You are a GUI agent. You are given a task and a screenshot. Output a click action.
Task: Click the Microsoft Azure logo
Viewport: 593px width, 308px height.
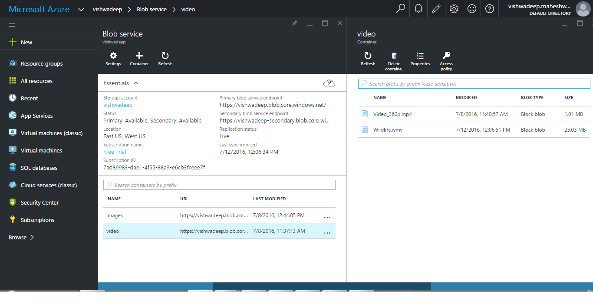pos(39,9)
